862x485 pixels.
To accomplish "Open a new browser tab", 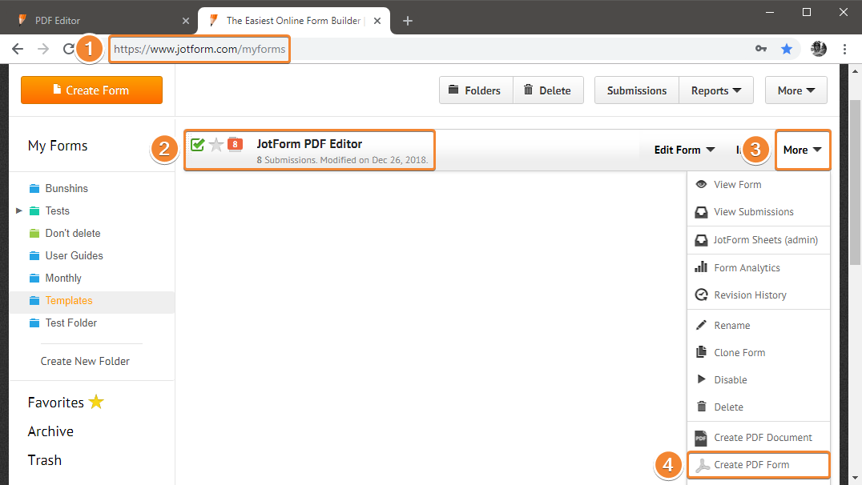I will click(407, 21).
